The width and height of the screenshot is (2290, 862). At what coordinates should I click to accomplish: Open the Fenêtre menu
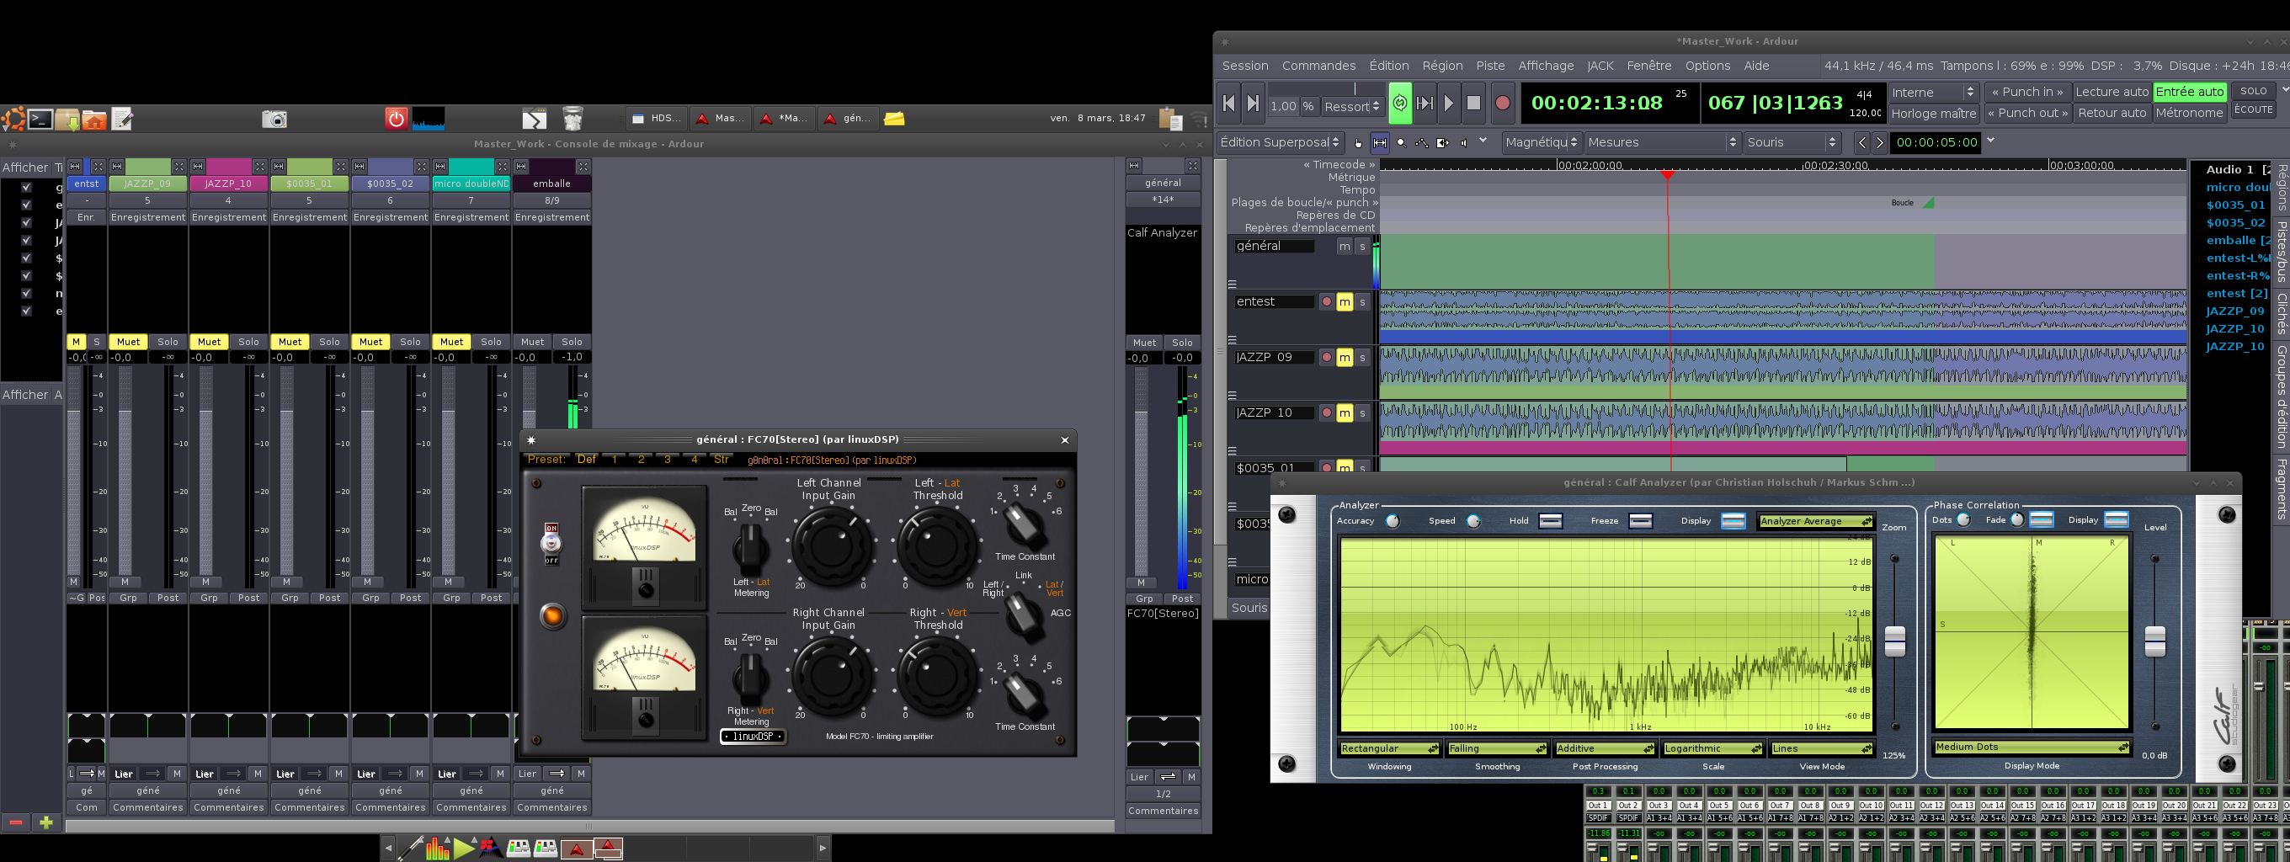(1648, 66)
